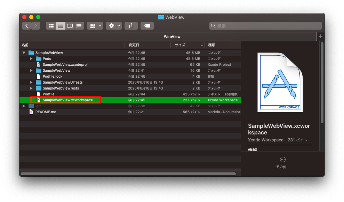344x202 pixels.
Task: Select the root SampleWebView folder icon
Action: pyautogui.click(x=31, y=53)
